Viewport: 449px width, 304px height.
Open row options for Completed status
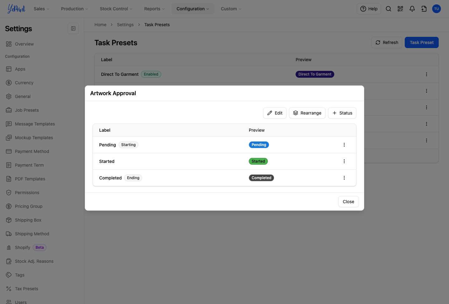pos(344,178)
